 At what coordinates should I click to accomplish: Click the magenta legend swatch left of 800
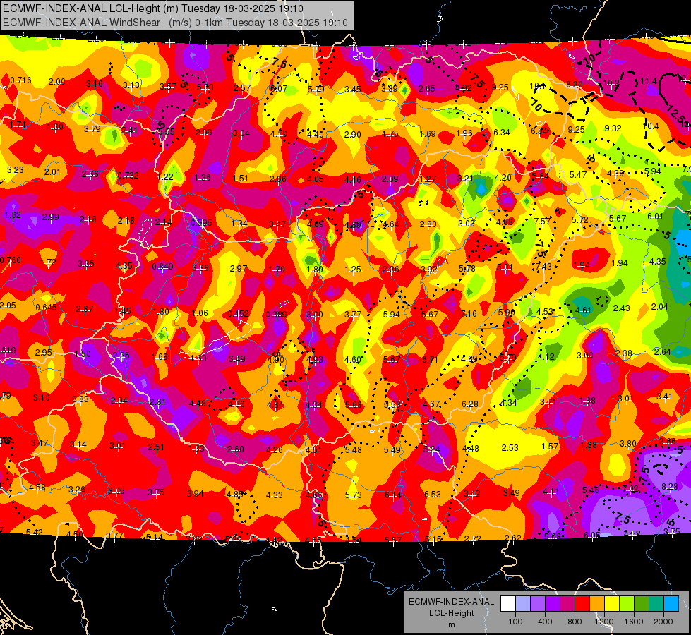point(567,604)
